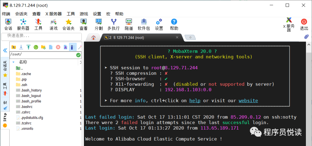The image size is (312, 146).
Task: Switch to the Home tab with house icon
Action: [x=93, y=38]
